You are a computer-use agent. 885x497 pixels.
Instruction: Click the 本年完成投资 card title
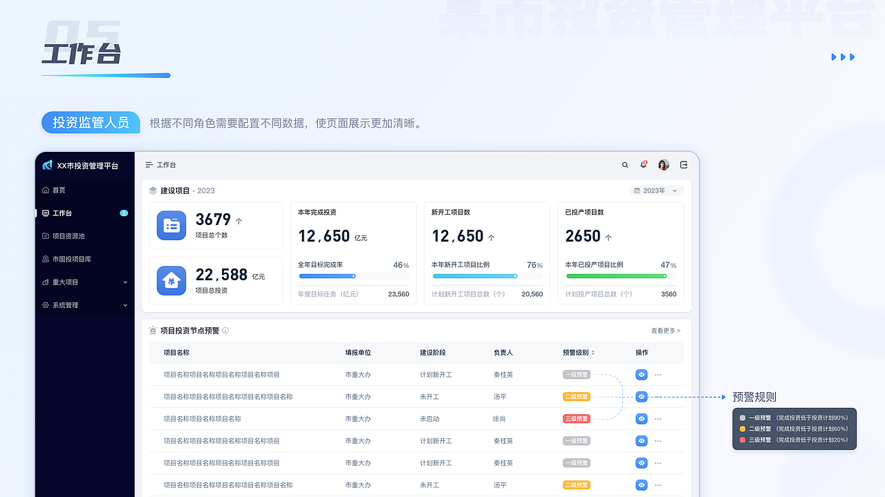pos(317,212)
